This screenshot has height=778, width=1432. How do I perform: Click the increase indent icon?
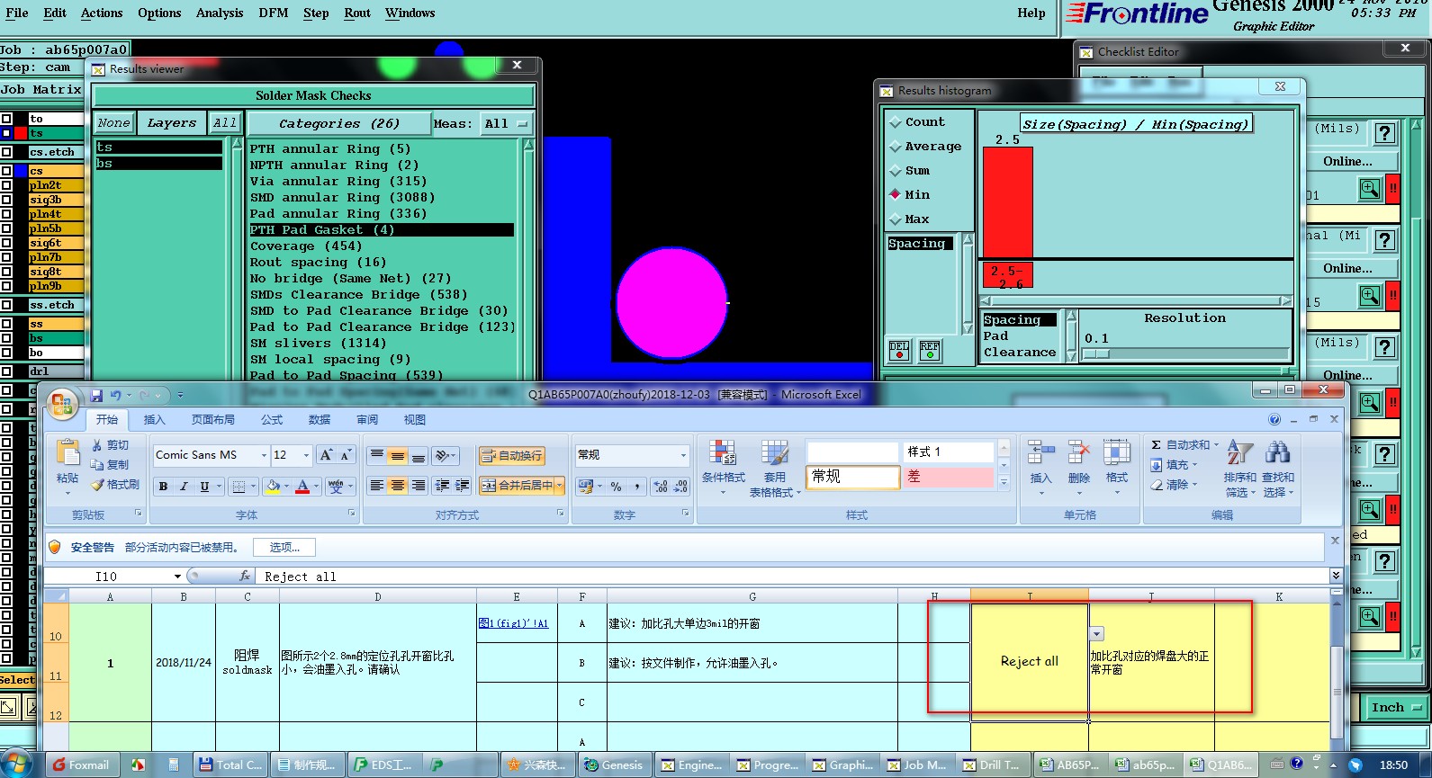coord(463,486)
